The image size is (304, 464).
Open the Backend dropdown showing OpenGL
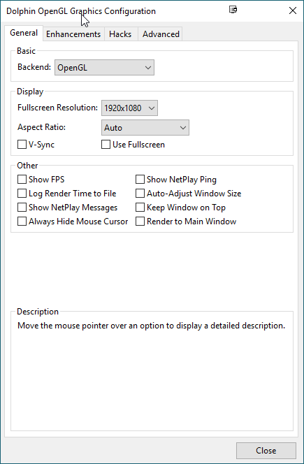[104, 68]
